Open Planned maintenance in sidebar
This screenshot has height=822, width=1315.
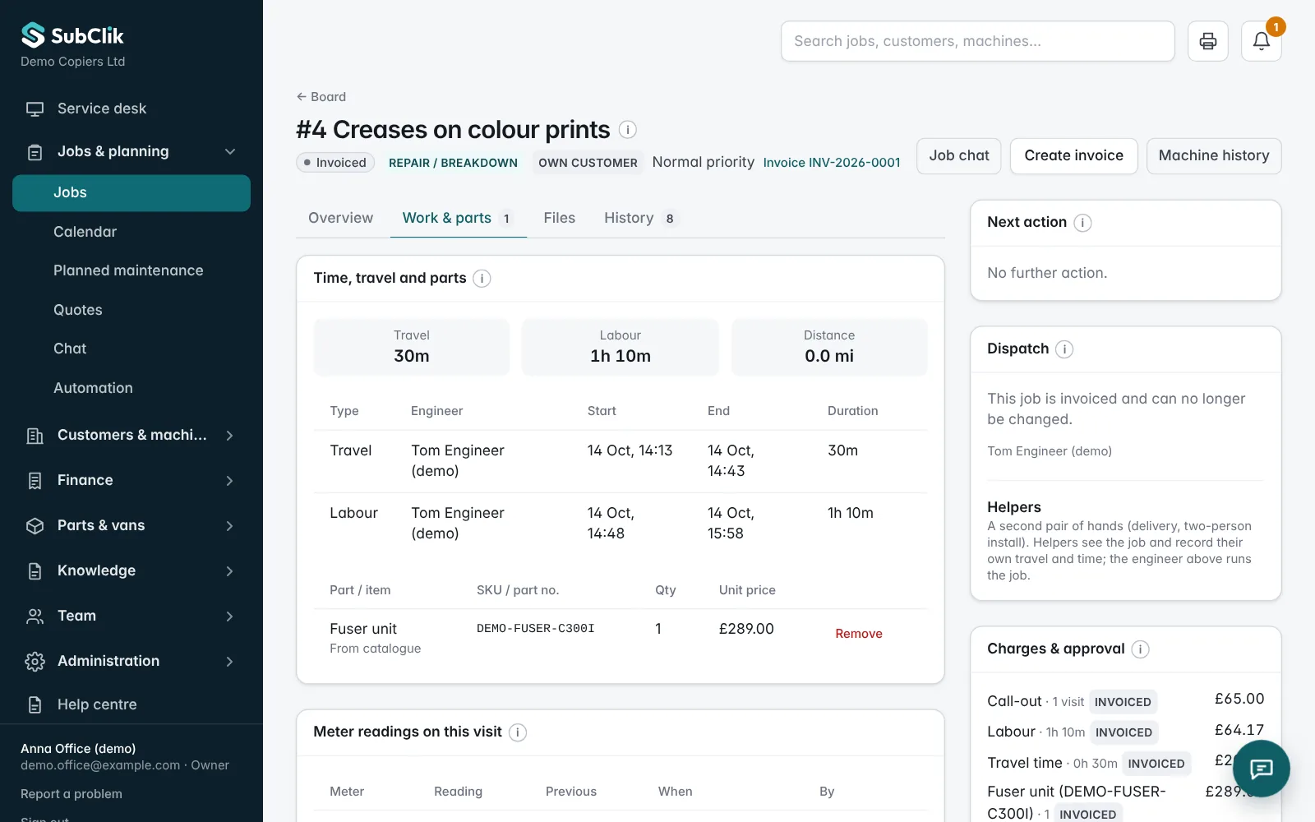click(131, 270)
